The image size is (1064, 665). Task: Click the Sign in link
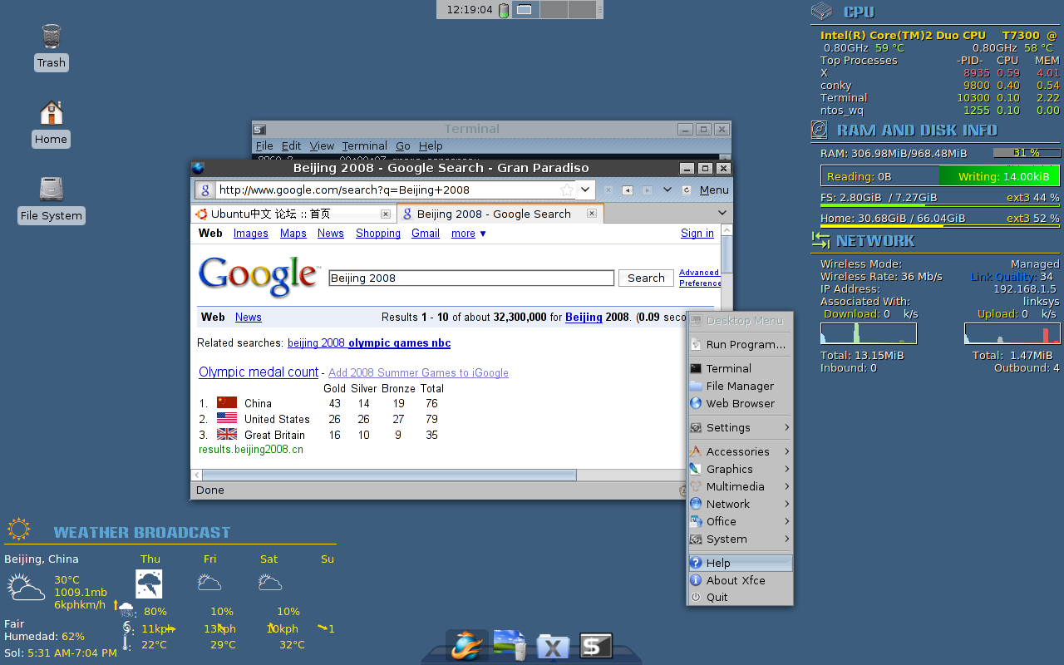(697, 234)
